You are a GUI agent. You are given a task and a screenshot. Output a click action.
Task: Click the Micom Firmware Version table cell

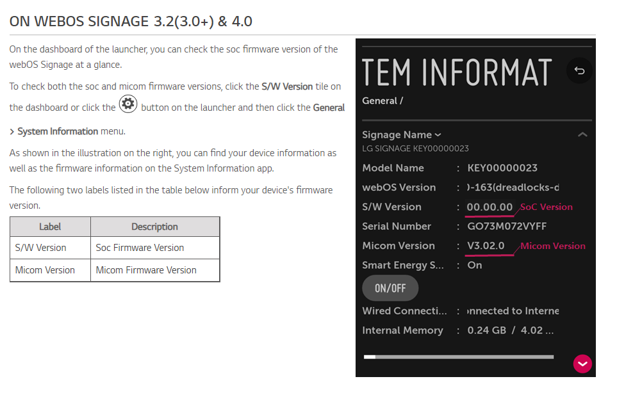[x=154, y=270]
